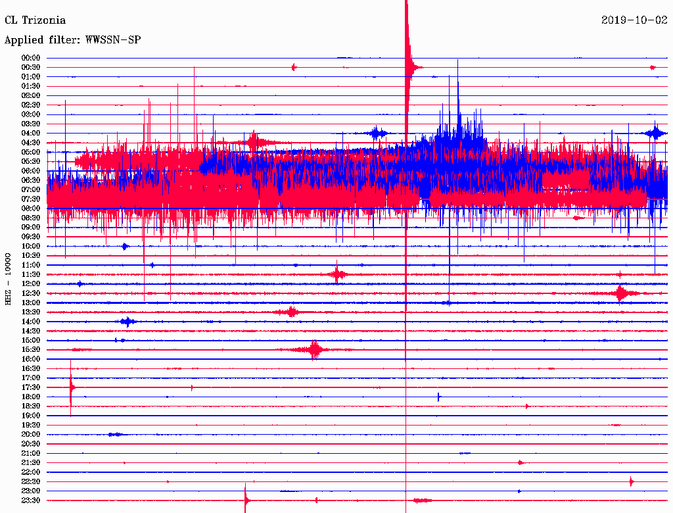Select the 22:30 time label
The width and height of the screenshot is (673, 513).
click(31, 481)
